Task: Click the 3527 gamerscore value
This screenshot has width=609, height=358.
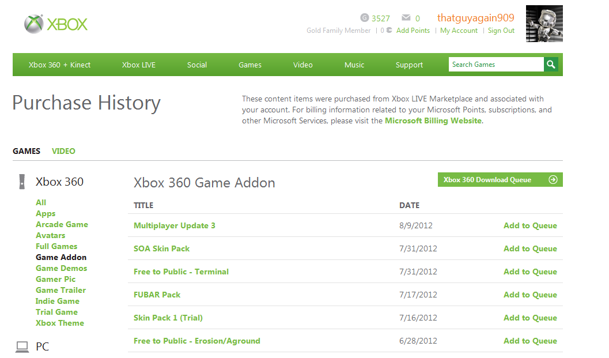Action: click(x=381, y=18)
